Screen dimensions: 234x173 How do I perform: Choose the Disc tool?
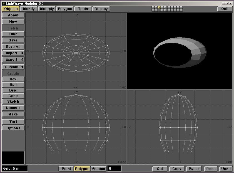[x=13, y=90]
